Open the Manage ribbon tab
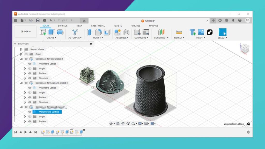The width and height of the screenshot is (265, 149). click(x=153, y=26)
